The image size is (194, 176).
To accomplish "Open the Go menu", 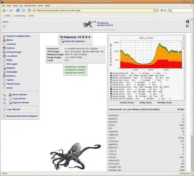I will [x=21, y=5].
